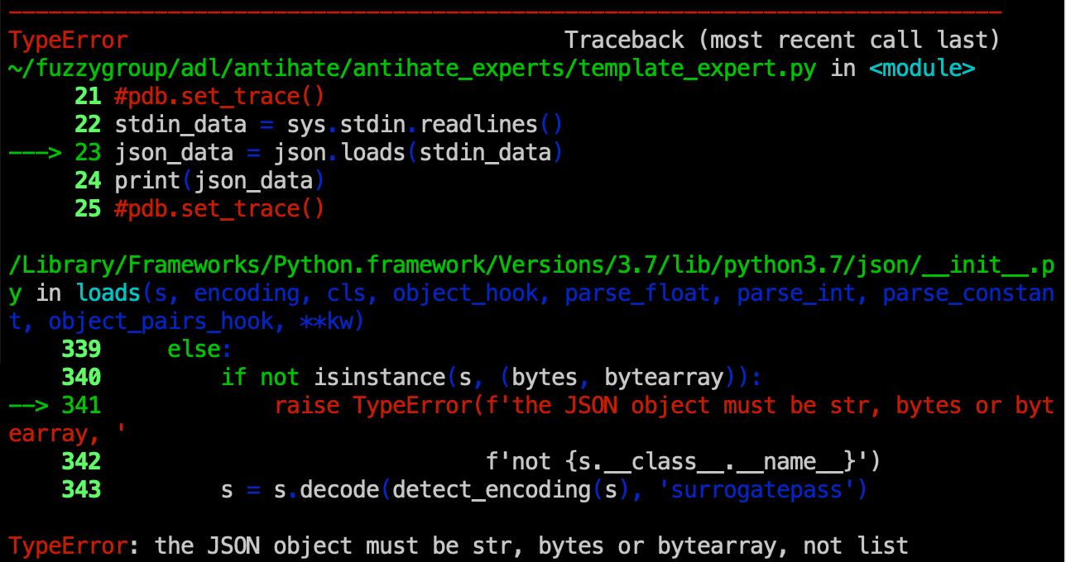Click line 22 'stdin_data = sys.stdin.readlines()'
This screenshot has width=1066, height=562.
(x=339, y=125)
